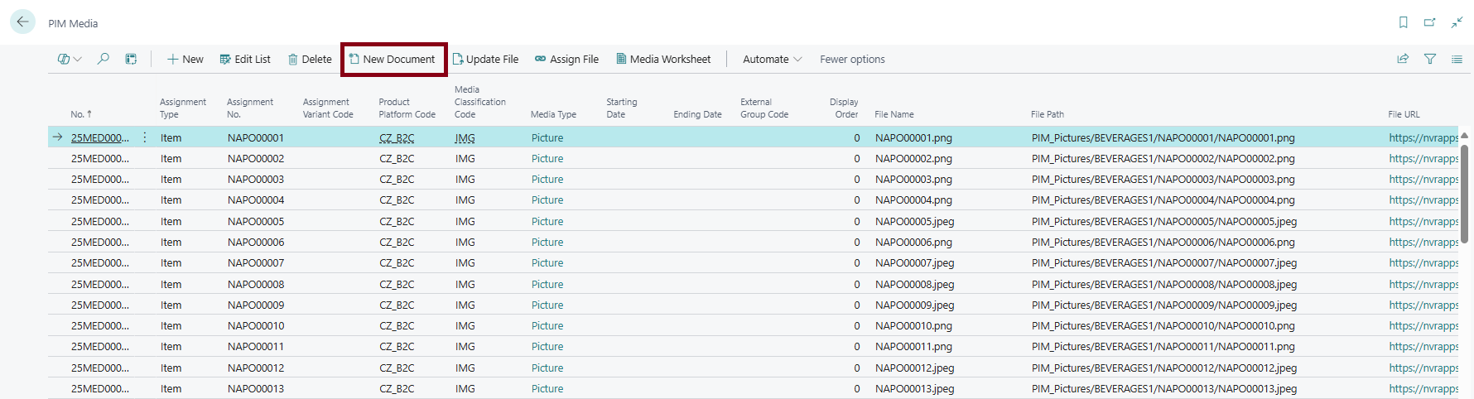Sort by the File Name column header
Screen dimensions: 1474x399
click(894, 114)
